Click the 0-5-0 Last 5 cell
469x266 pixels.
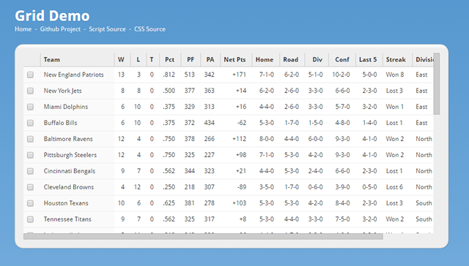click(x=369, y=188)
